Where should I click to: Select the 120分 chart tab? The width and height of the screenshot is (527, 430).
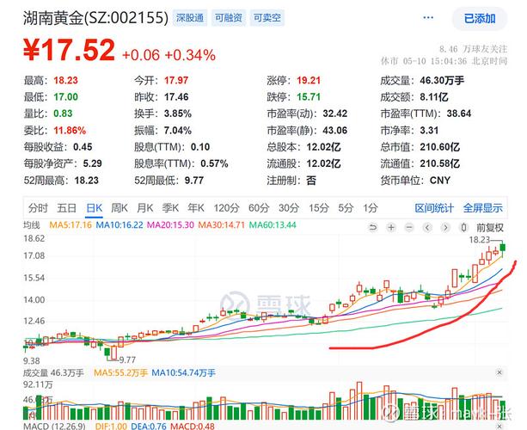[x=226, y=208]
